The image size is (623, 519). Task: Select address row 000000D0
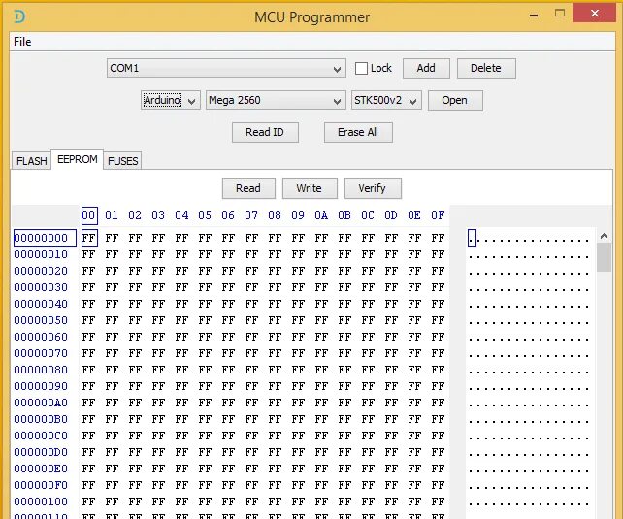41,452
